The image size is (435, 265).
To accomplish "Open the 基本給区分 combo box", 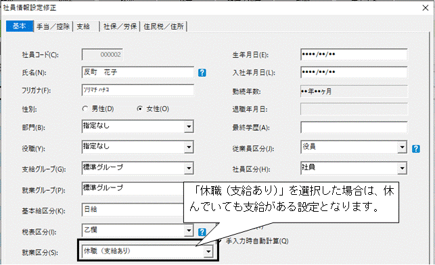I will [x=133, y=210].
